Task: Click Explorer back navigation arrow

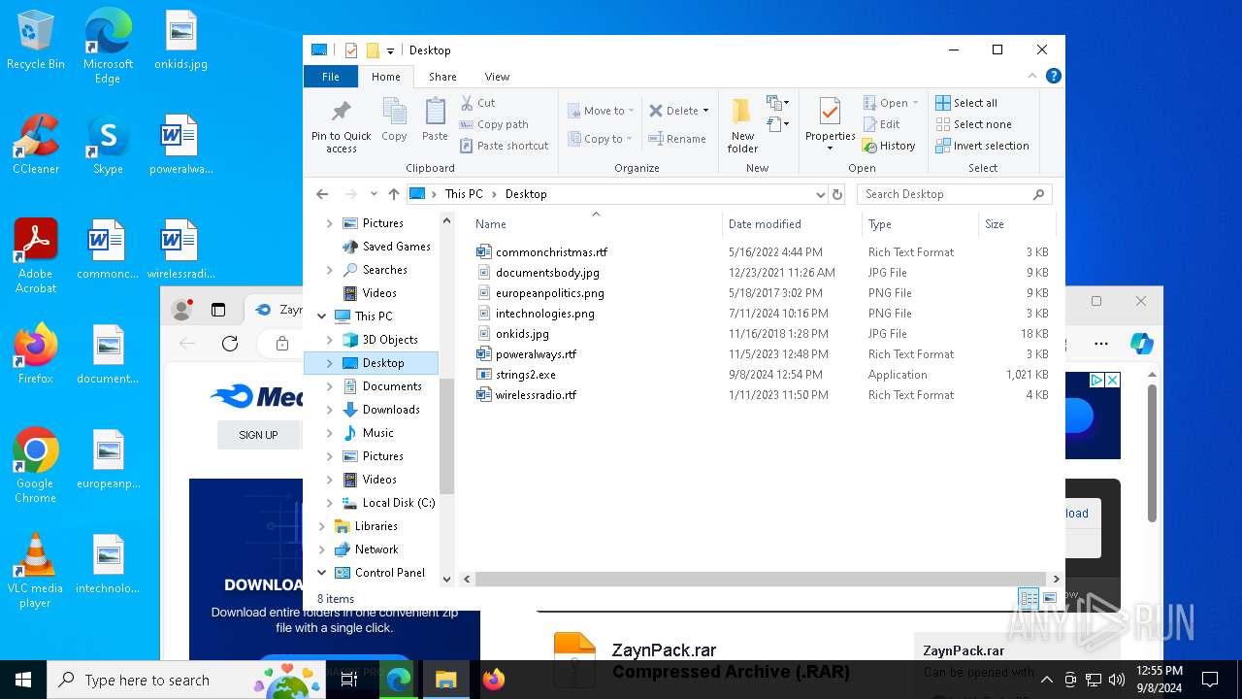Action: (x=322, y=194)
